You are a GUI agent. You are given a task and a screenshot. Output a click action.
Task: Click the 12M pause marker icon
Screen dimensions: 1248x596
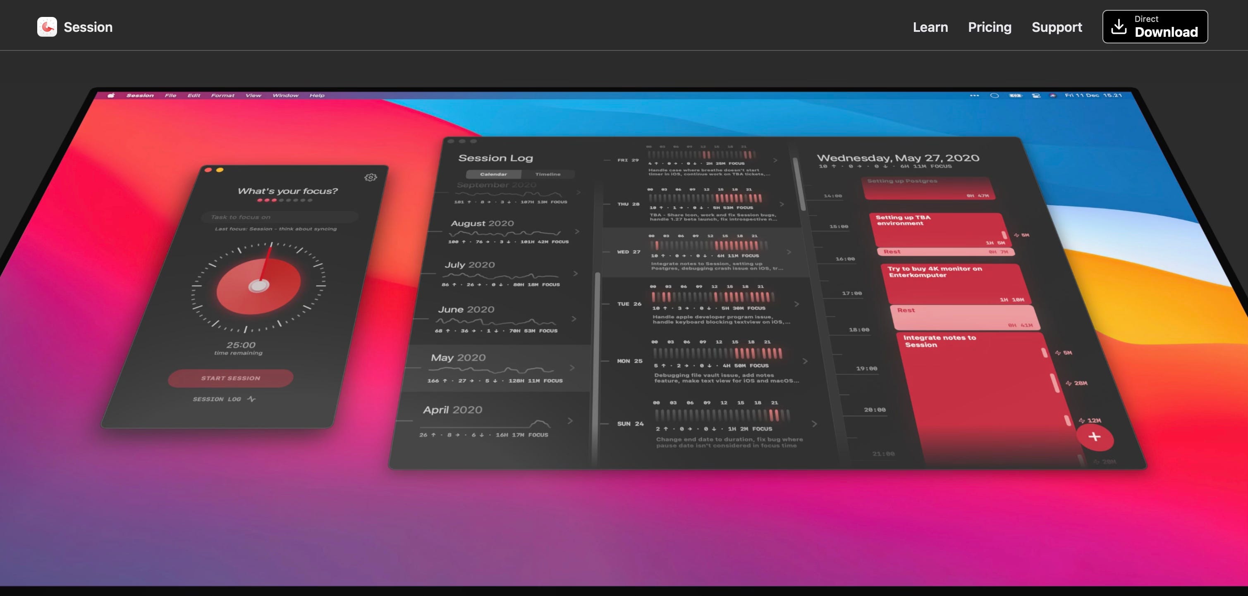[x=1081, y=421]
